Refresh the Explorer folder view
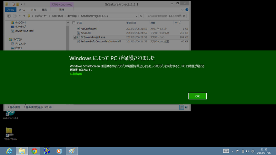This screenshot has width=276, height=155. click(141, 16)
